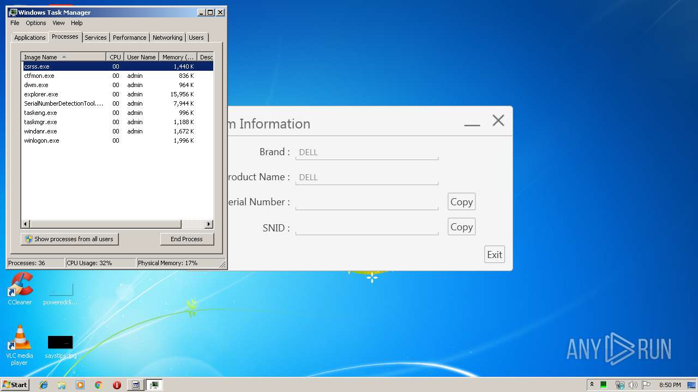Open Opera browser from taskbar
Viewport: 698px width, 392px height.
coord(117,385)
